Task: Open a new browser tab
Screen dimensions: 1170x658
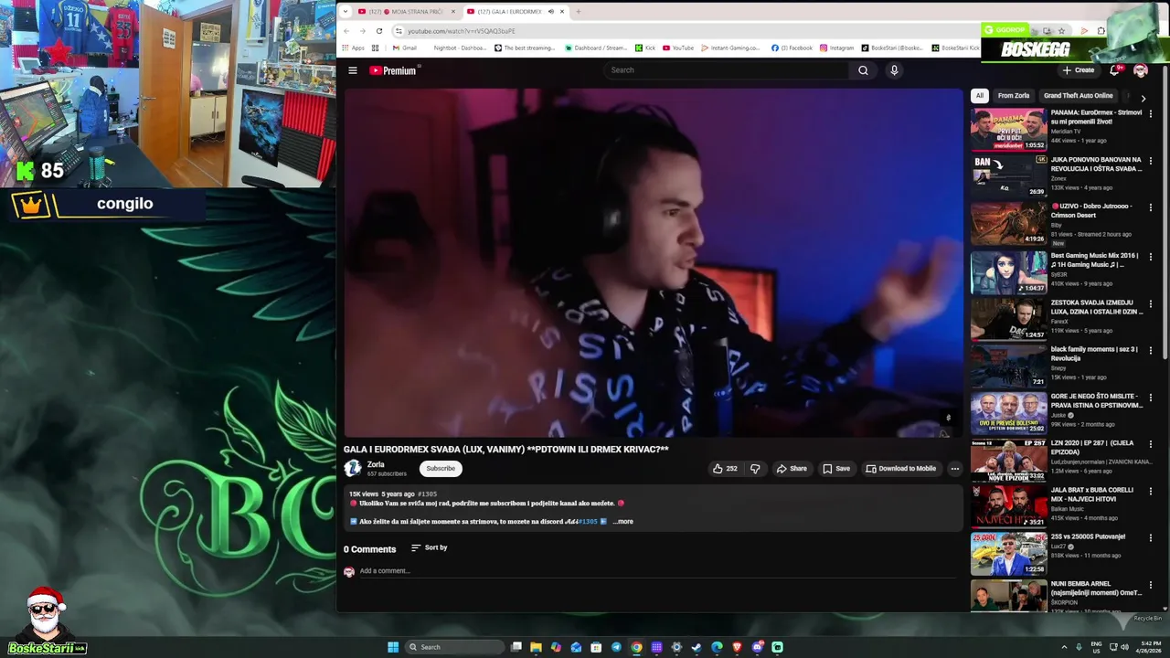Action: pyautogui.click(x=578, y=12)
